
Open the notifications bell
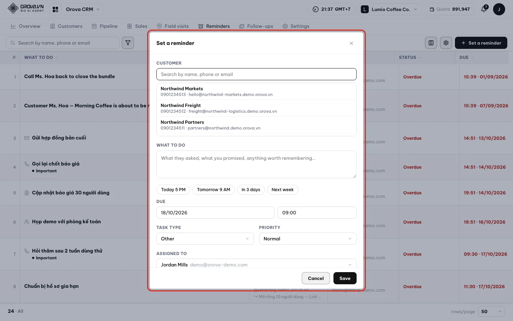pos(484,9)
